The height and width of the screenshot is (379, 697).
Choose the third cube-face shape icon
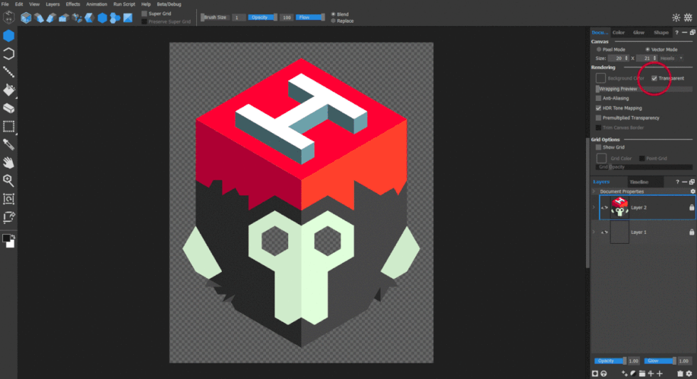pyautogui.click(x=51, y=18)
